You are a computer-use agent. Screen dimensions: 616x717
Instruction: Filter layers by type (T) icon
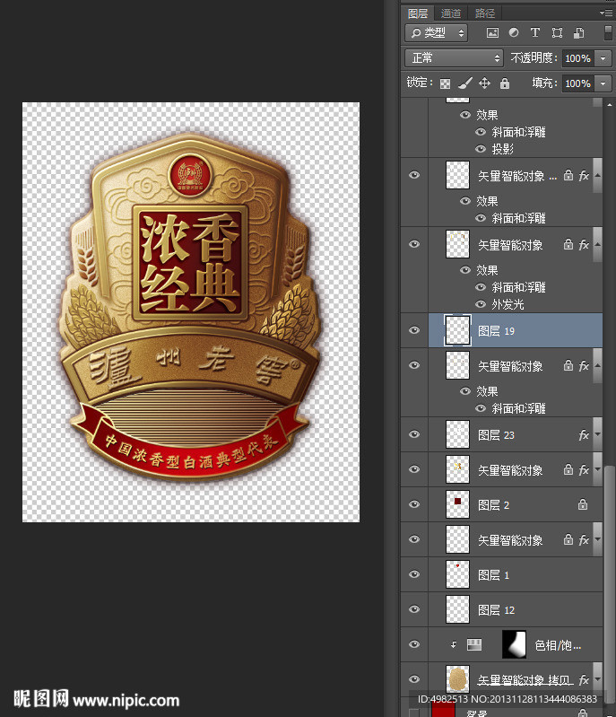tap(535, 33)
